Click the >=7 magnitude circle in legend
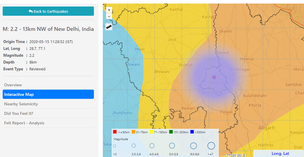The image size is (304, 157). [211, 146]
